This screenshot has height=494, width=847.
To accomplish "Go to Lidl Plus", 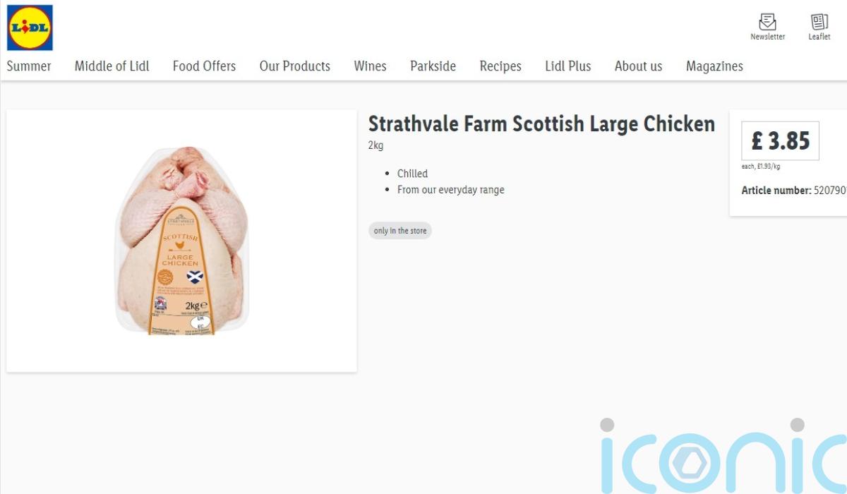I will (568, 66).
